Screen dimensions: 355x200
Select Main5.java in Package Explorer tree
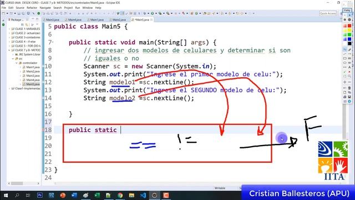tap(31, 84)
